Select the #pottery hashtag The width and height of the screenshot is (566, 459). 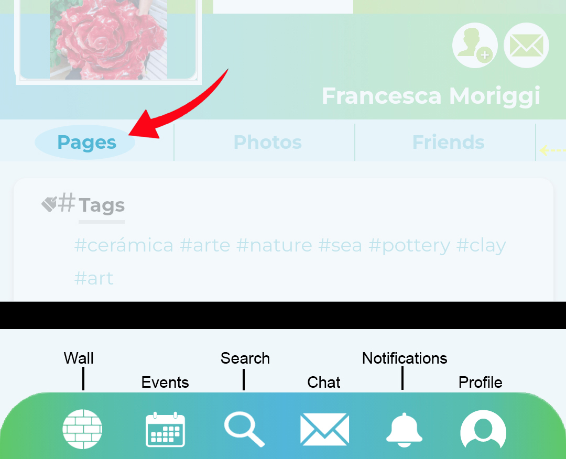point(409,246)
